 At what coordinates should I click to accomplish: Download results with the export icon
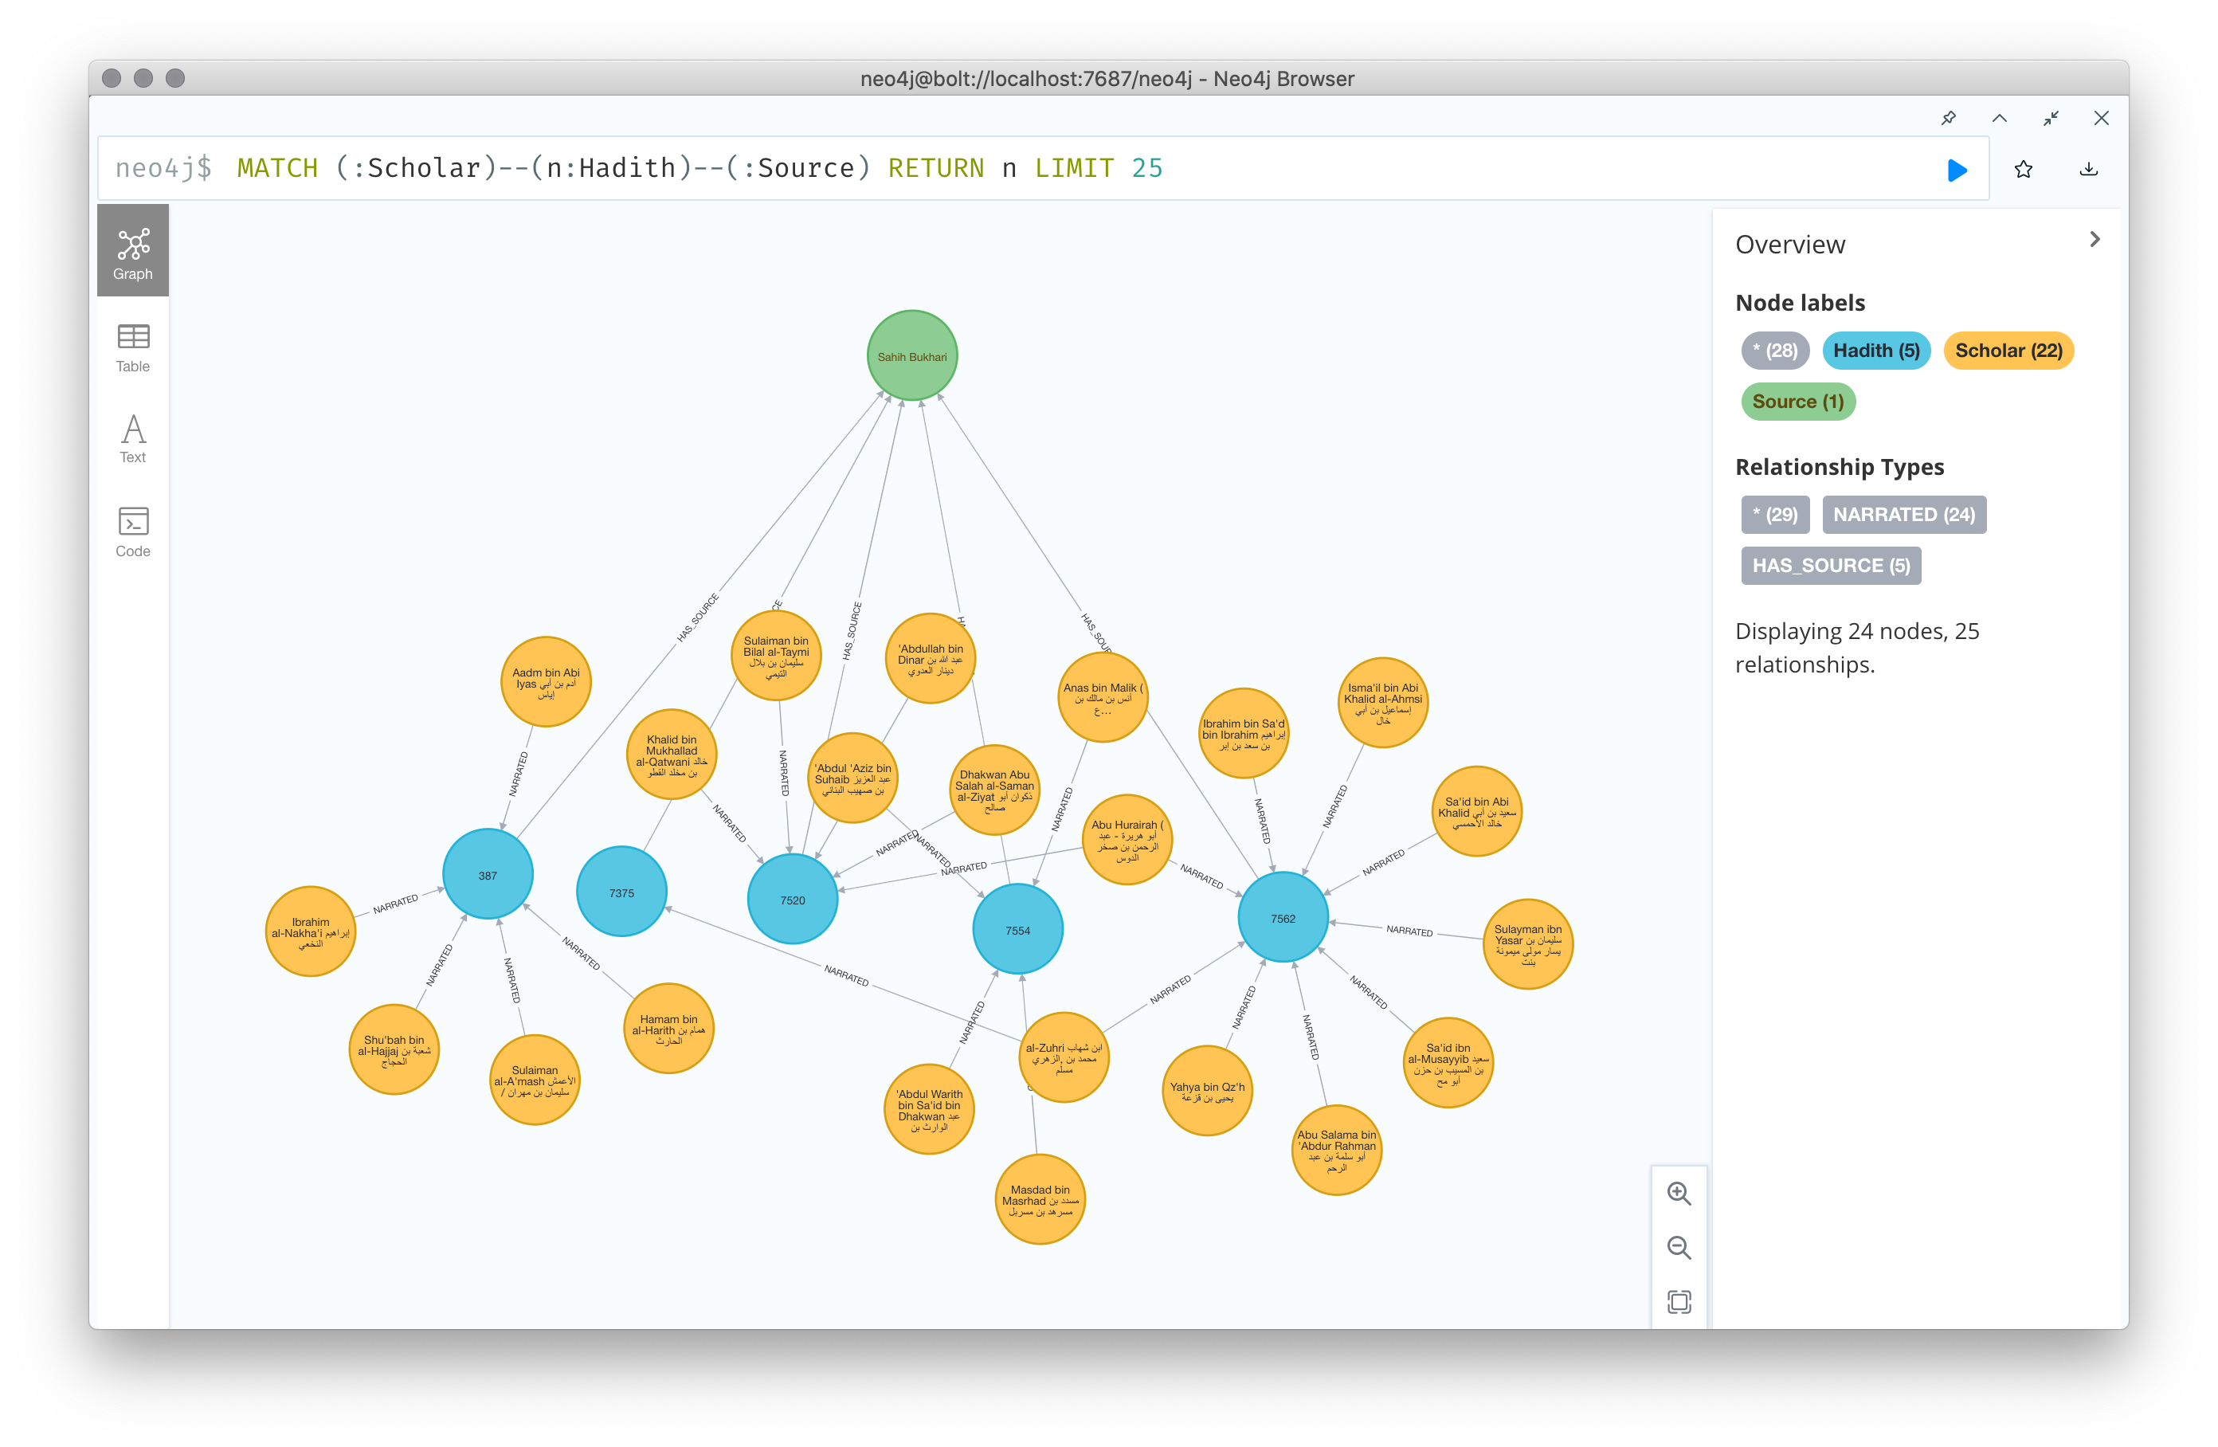pos(2088,170)
